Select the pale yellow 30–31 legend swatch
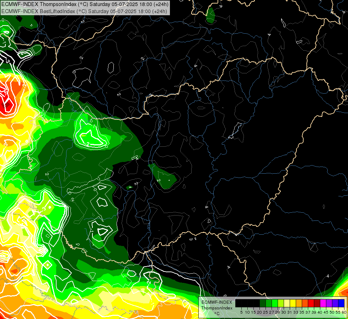 [x=287, y=303]
